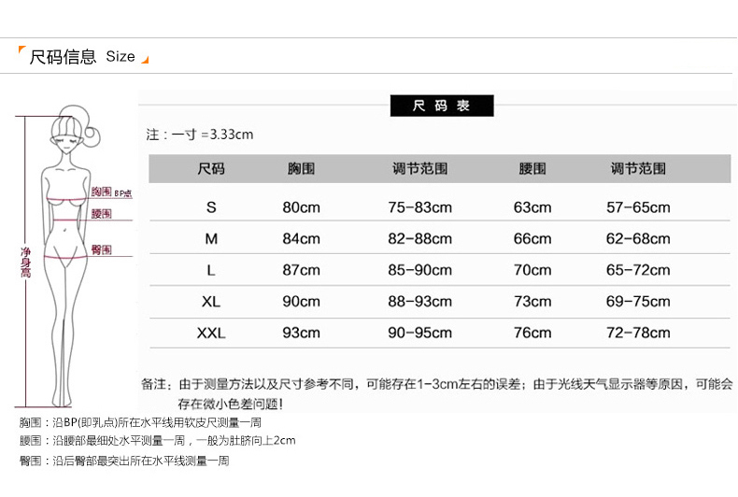Image resolution: width=738 pixels, height=497 pixels.
Task: Click the 腰围 column header in table
Action: coord(532,169)
